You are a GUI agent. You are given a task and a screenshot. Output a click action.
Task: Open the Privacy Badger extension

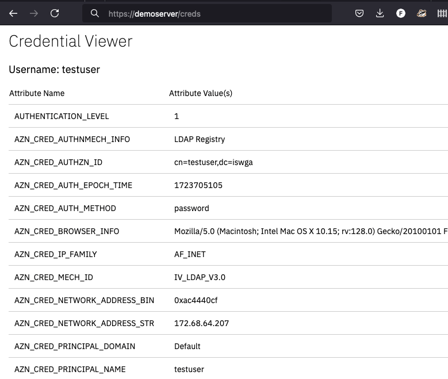421,13
